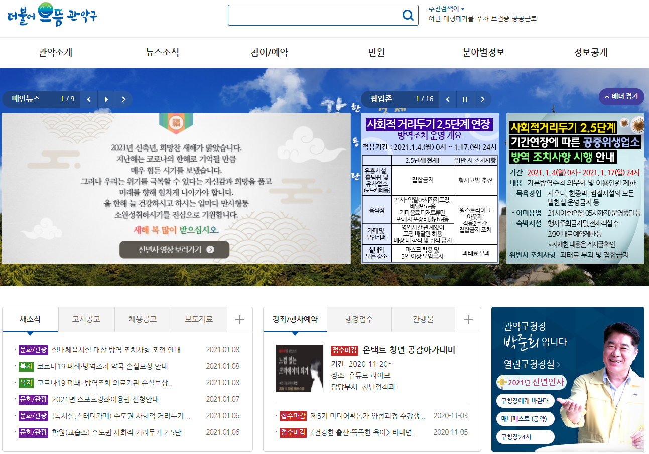This screenshot has height=454, width=649.
Task: Open 구청장에게 바란다 button
Action: [x=525, y=401]
